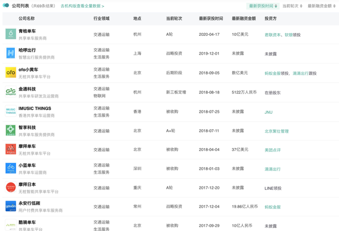Sort by 最新获投时间
The image size is (339, 231).
[263, 6]
